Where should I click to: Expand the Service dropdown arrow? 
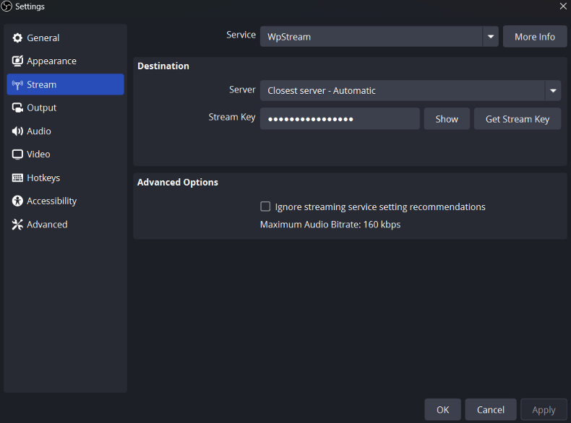[x=491, y=37]
